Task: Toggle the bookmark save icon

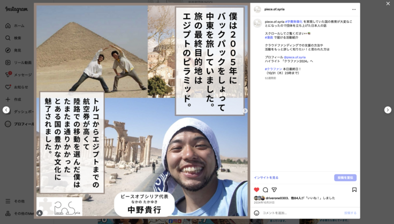Action: (x=354, y=190)
